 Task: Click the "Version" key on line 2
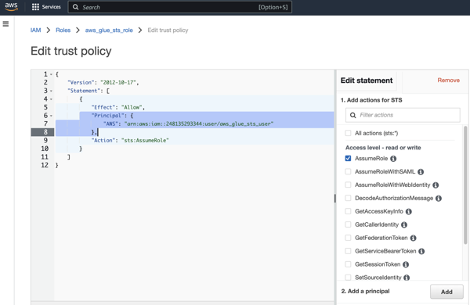81,83
